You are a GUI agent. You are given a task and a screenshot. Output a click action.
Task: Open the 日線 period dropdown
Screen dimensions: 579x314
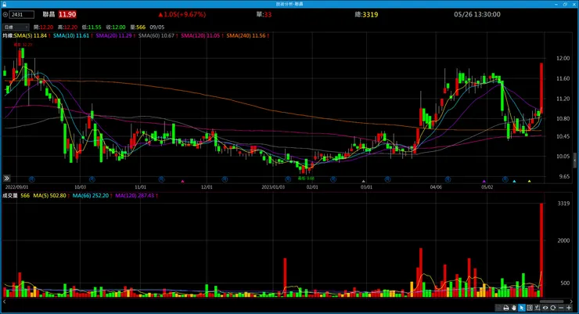[x=16, y=27]
